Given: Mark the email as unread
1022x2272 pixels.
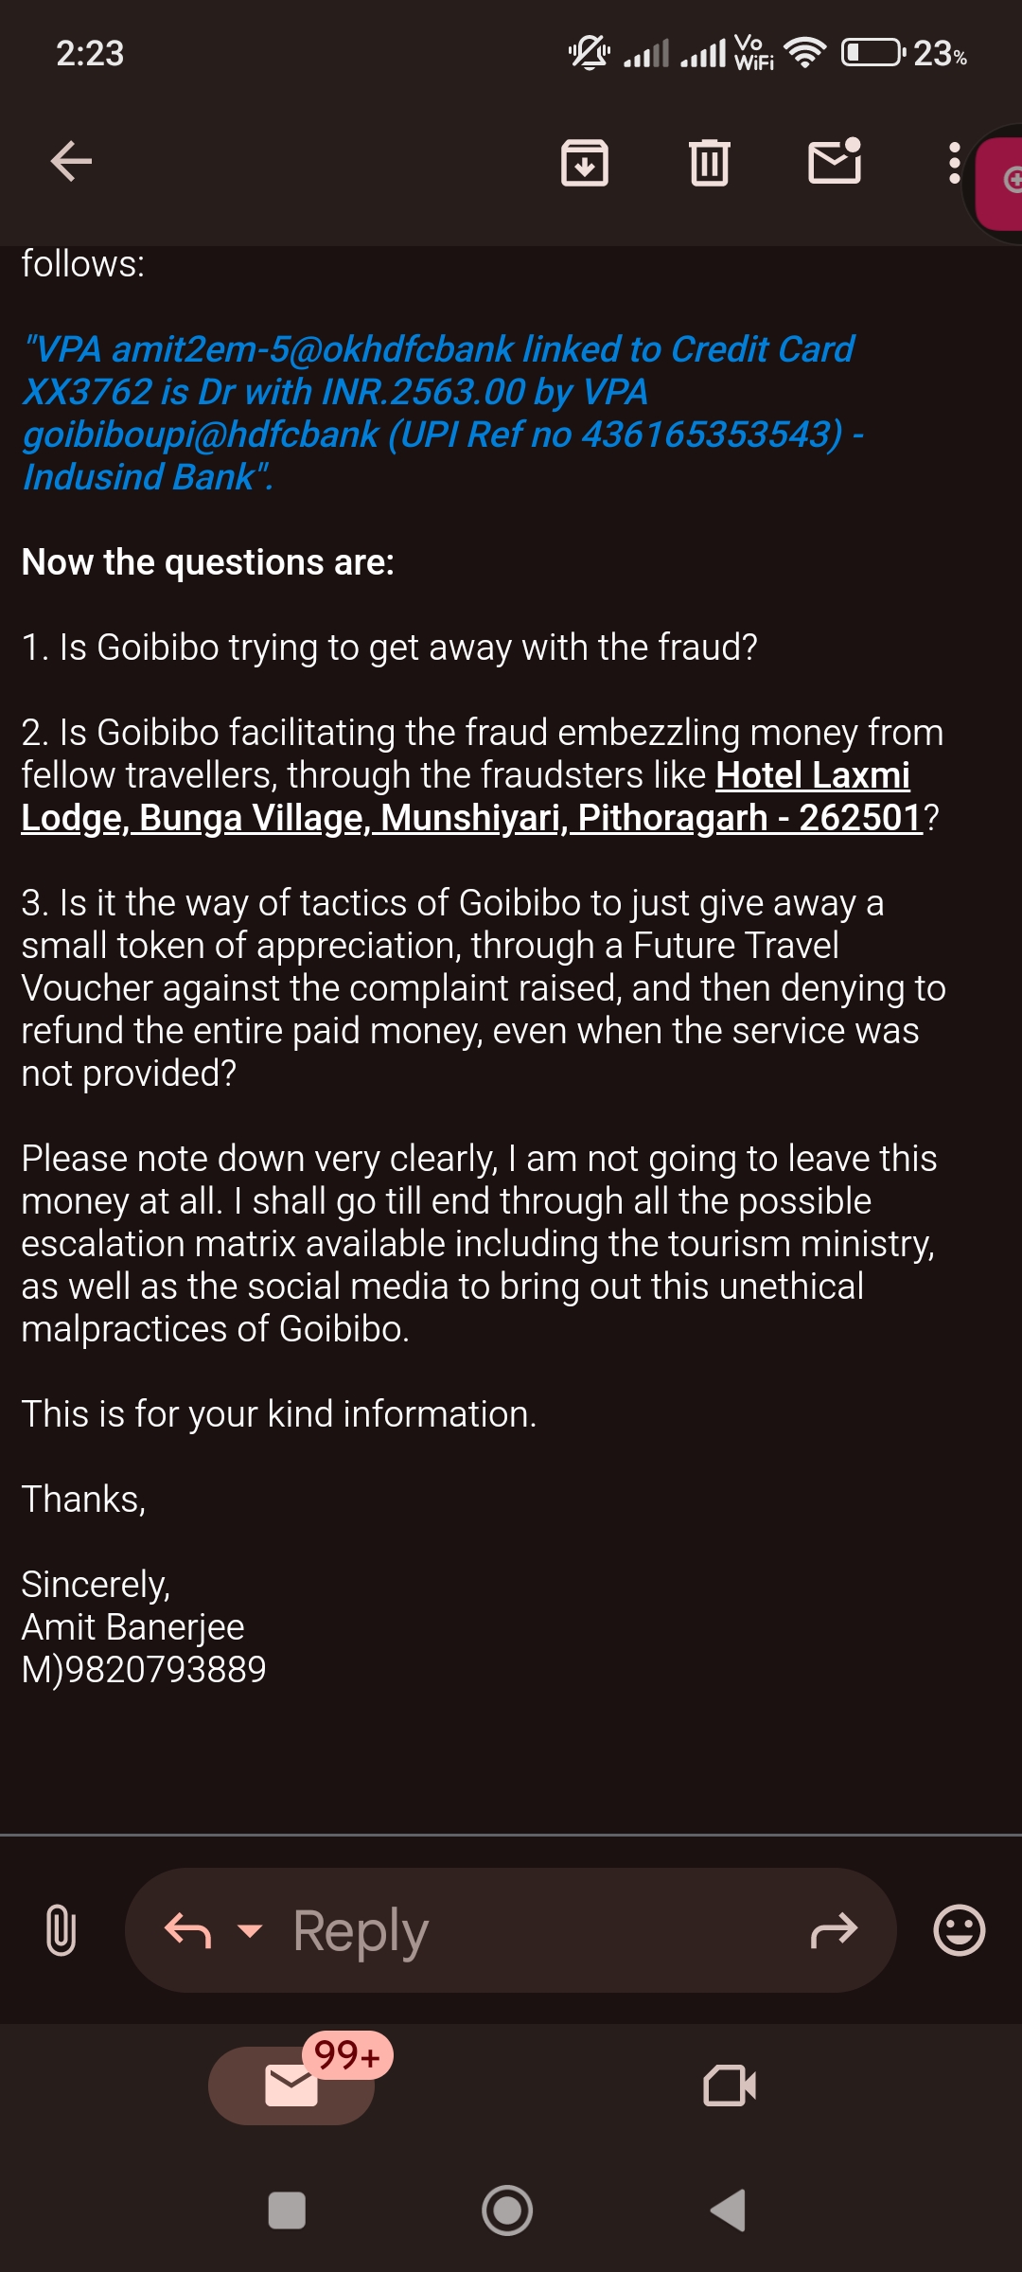Looking at the screenshot, I should pyautogui.click(x=835, y=160).
